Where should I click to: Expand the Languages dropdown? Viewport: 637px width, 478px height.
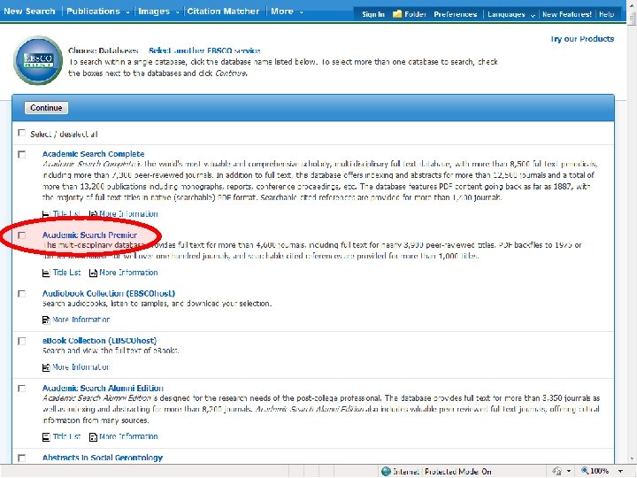[533, 15]
